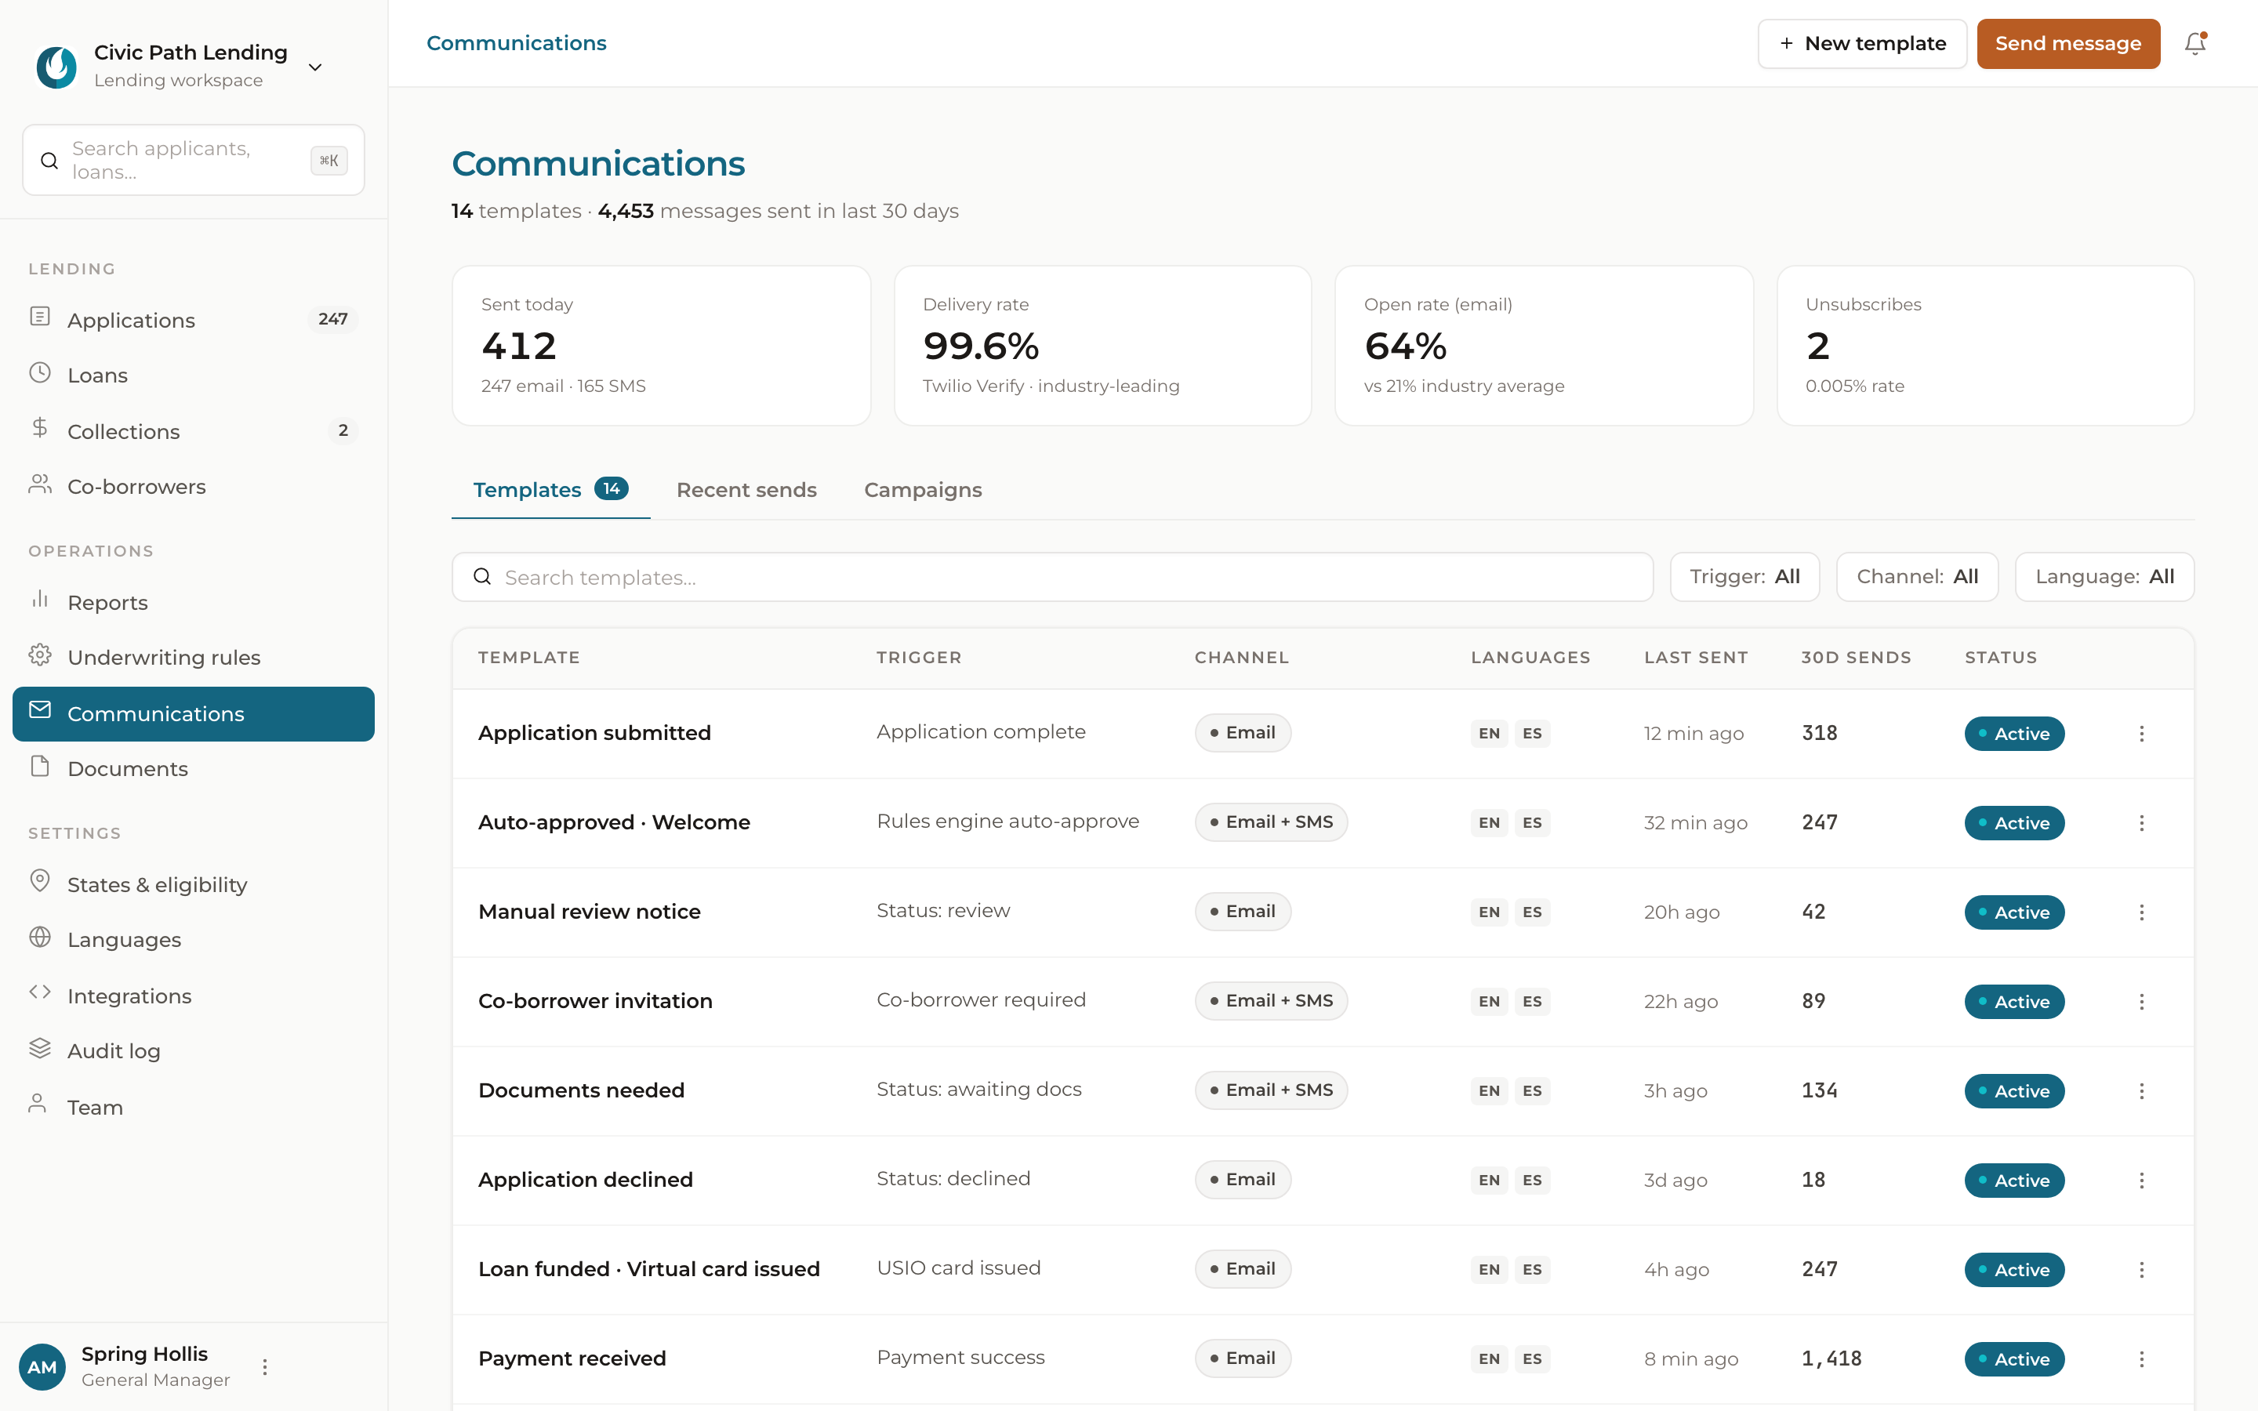Click the Communications breadcrumb link
Image resolution: width=2258 pixels, height=1411 pixels.
516,43
